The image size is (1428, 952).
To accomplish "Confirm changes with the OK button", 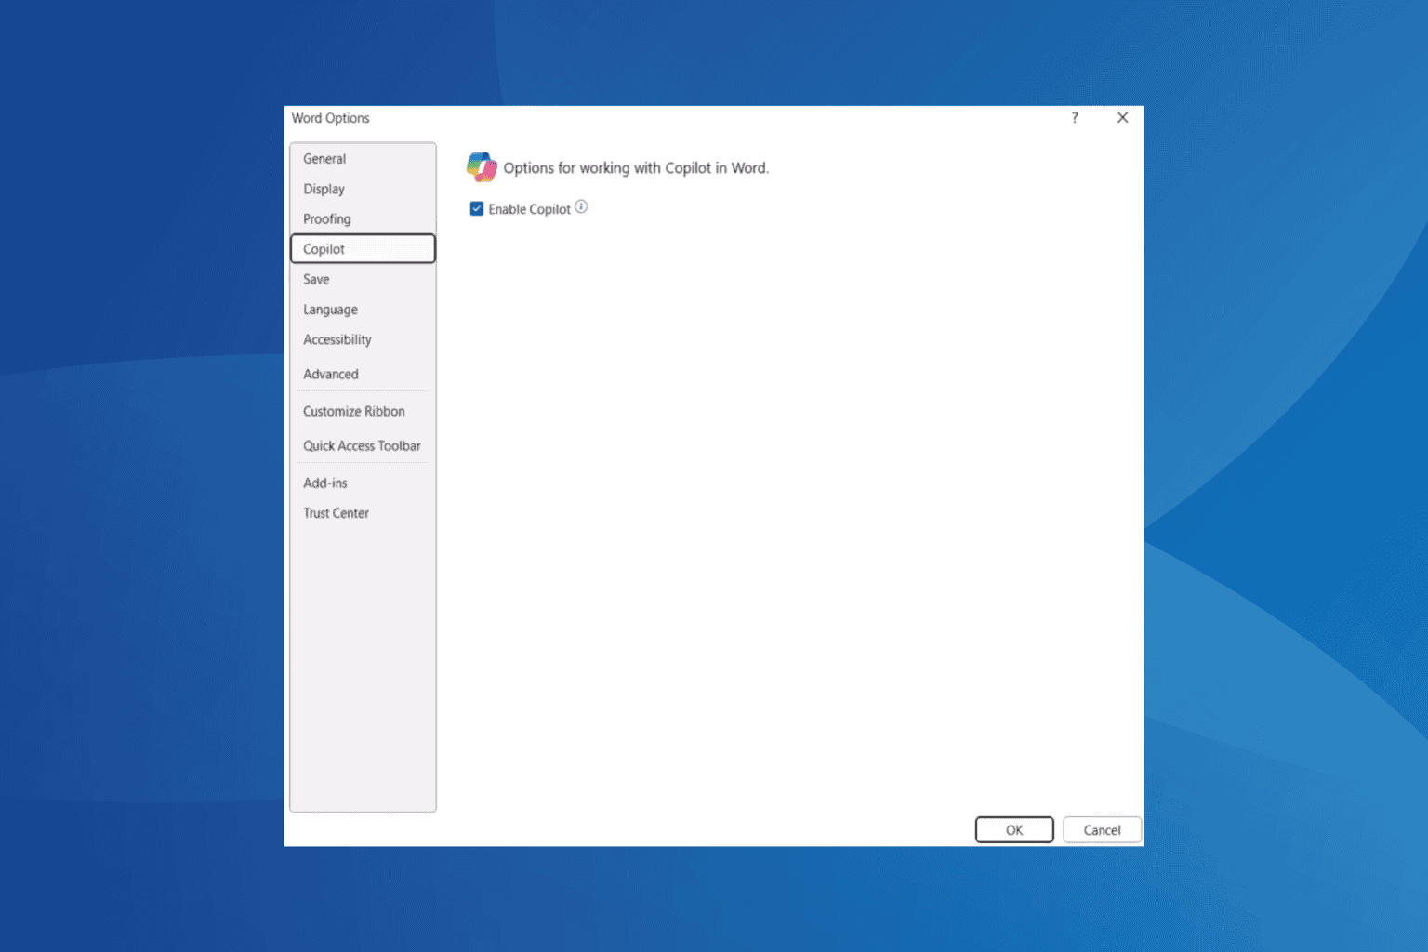I will 1014,830.
